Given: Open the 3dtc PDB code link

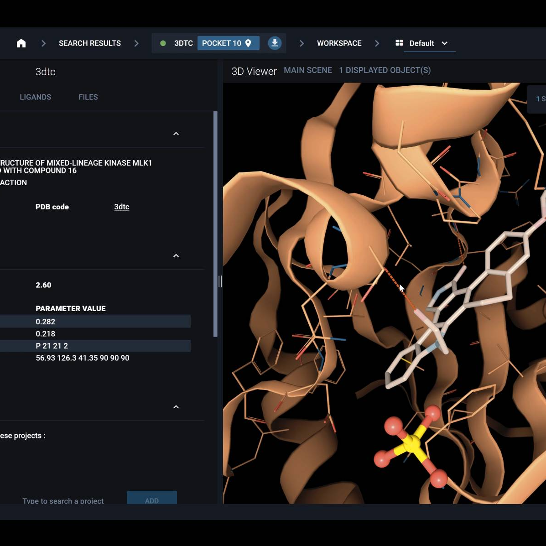Looking at the screenshot, I should tap(121, 207).
